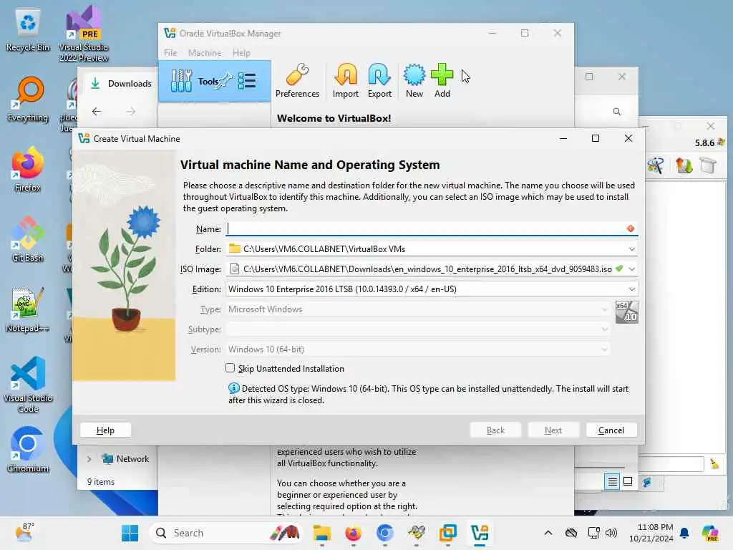Launch Firefox from the desktop
The width and height of the screenshot is (733, 550).
click(28, 170)
